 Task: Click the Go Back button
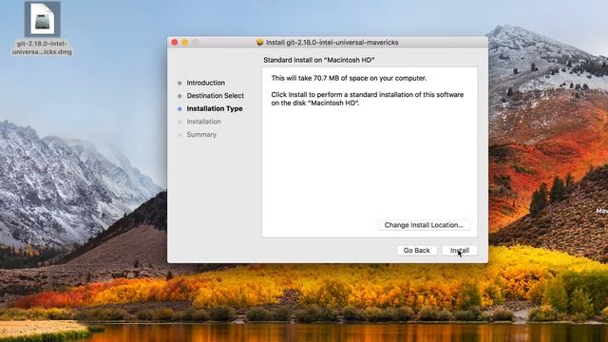coord(416,251)
